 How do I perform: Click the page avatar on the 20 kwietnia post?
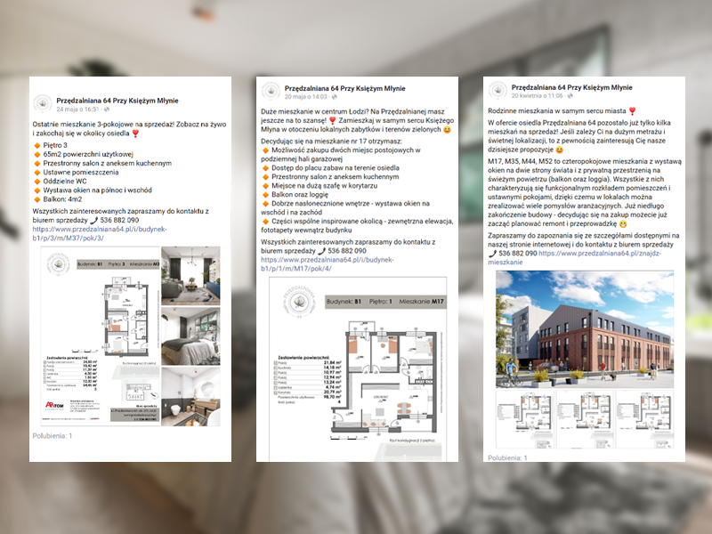(497, 91)
